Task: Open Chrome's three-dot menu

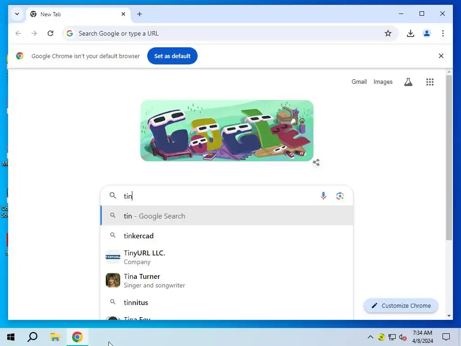Action: point(443,33)
